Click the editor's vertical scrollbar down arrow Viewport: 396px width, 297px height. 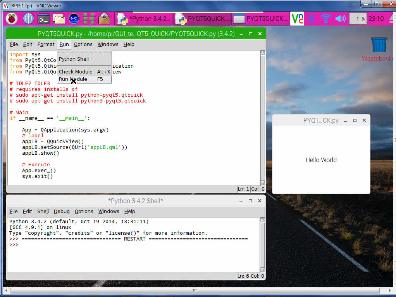pos(263,183)
